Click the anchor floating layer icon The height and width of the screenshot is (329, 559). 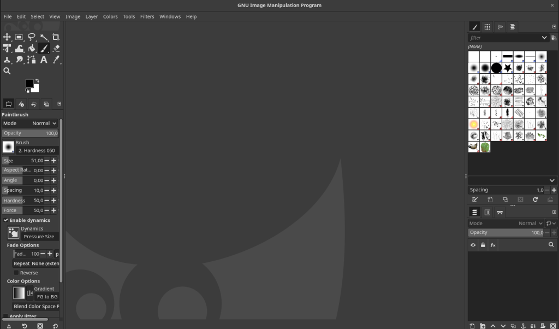coord(523,326)
